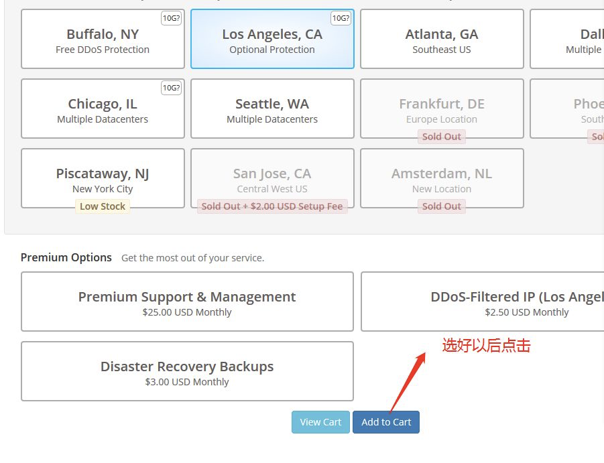The height and width of the screenshot is (463, 604).
Task: Enable Premium Support & Management add-on
Action: tap(187, 302)
